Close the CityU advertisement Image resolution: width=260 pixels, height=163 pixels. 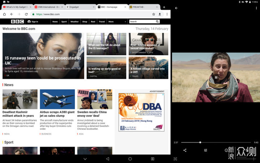coord(163,95)
